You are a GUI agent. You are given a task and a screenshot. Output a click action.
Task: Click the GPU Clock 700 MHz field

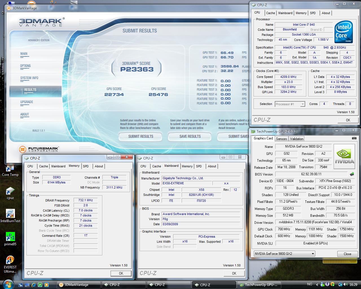(x=284, y=229)
